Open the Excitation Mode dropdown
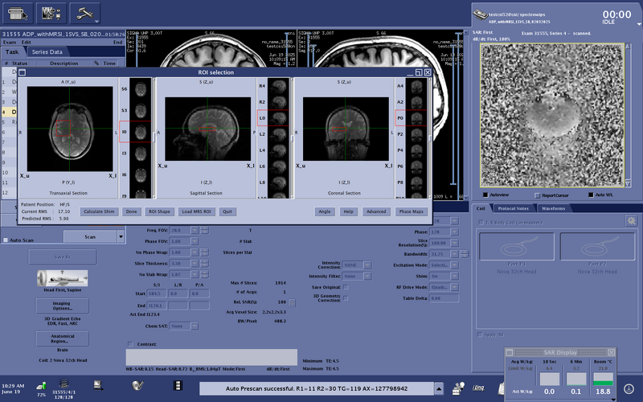 [454, 265]
